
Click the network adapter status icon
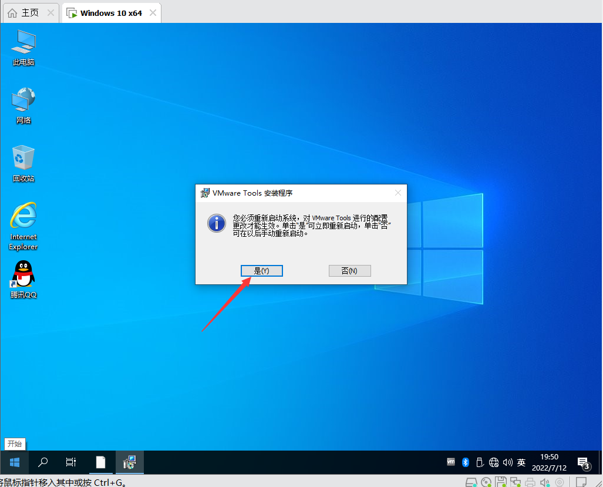coord(516,482)
